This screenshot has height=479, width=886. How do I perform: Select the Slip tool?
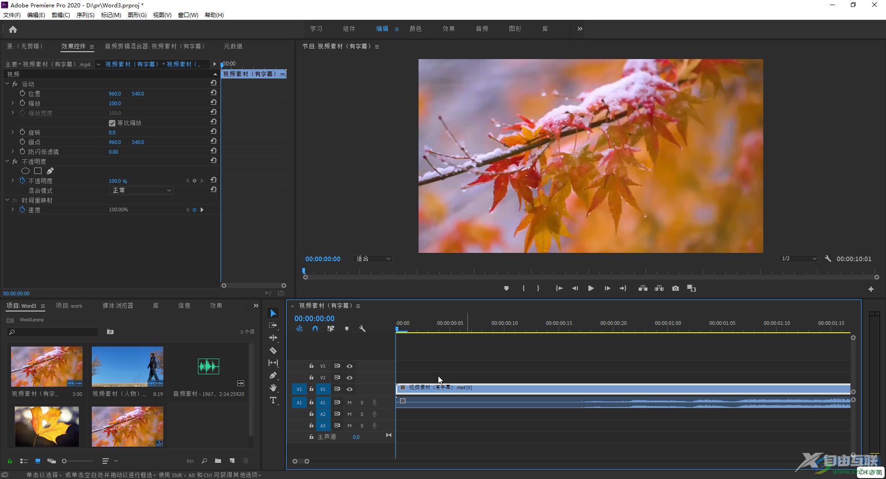tap(273, 363)
